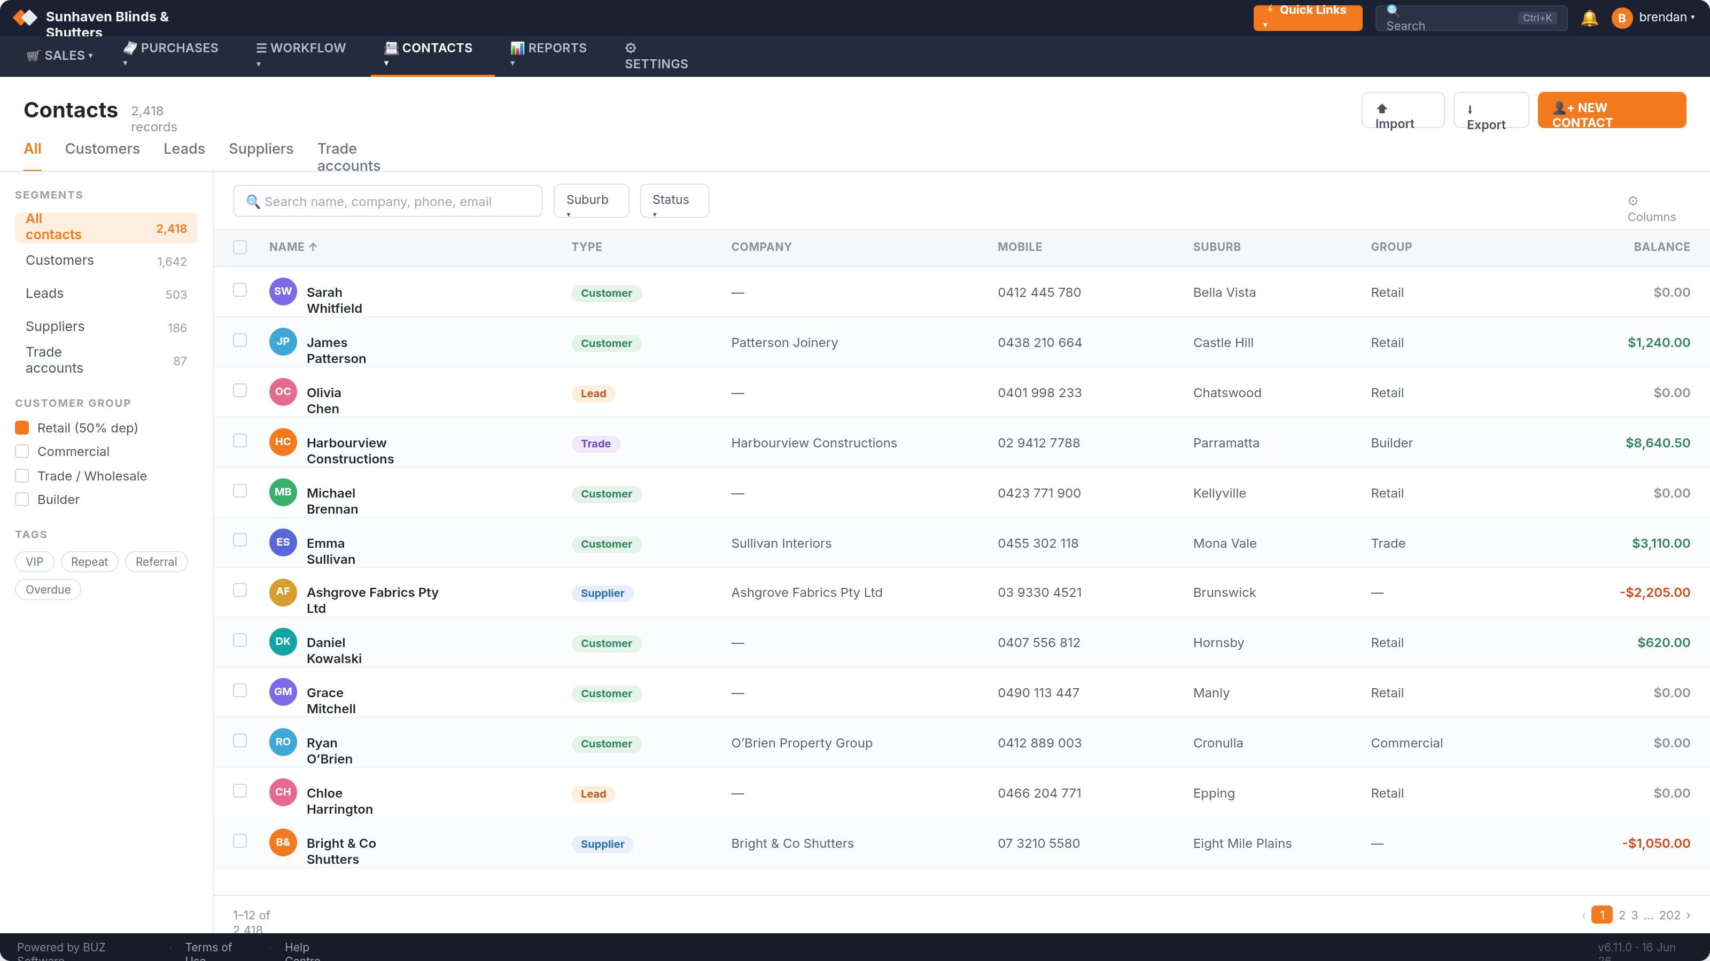Click the contacts search name field
This screenshot has height=961, width=1710.
[387, 201]
